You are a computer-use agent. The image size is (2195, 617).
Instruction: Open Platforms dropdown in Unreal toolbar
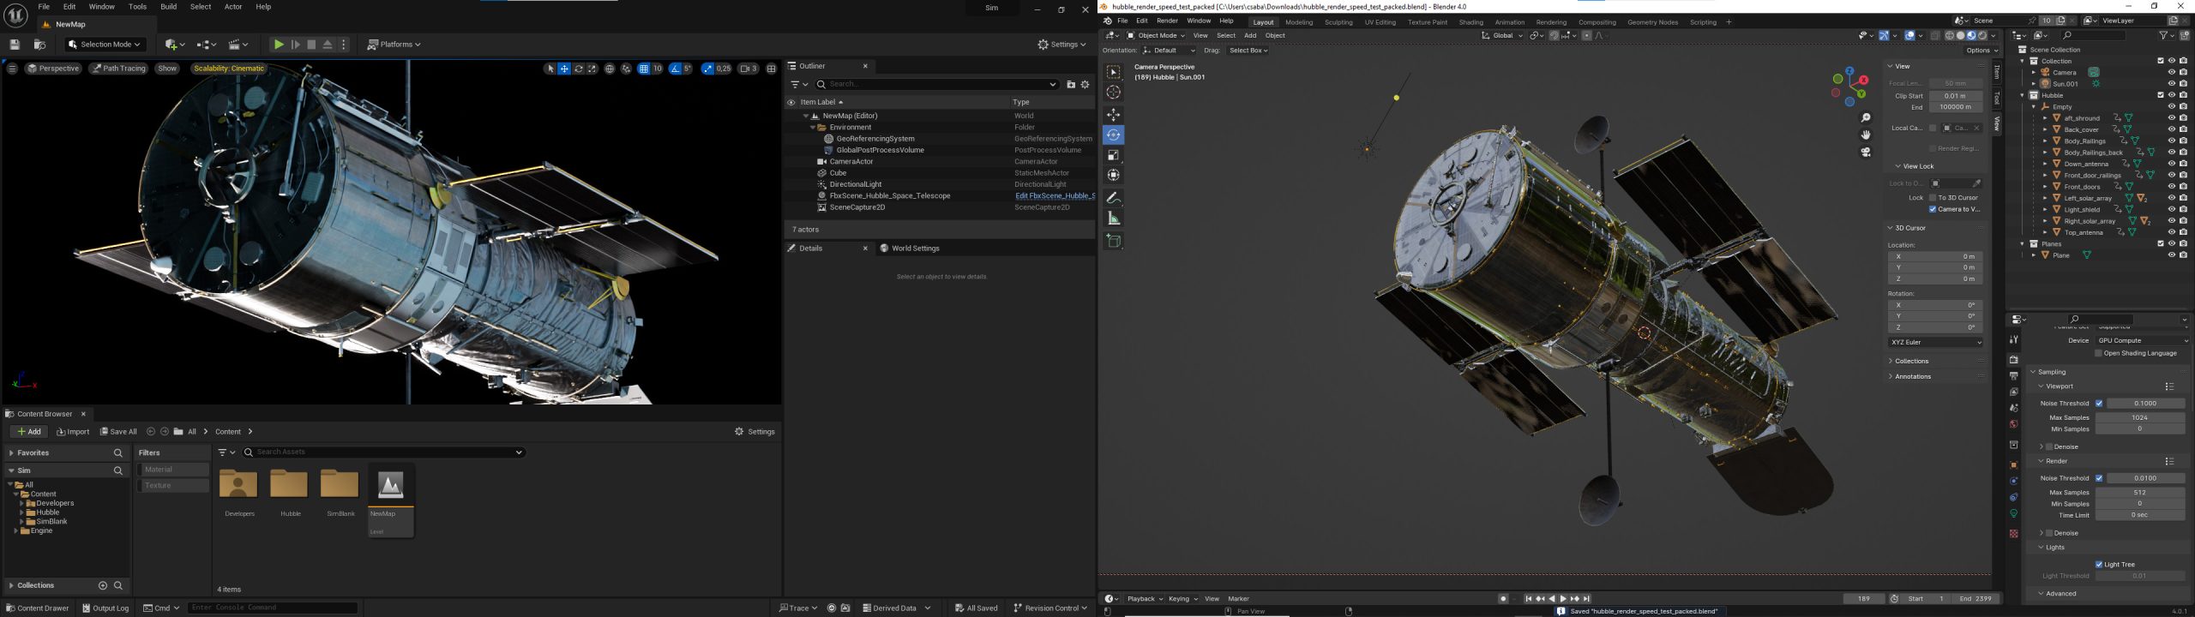pyautogui.click(x=394, y=45)
